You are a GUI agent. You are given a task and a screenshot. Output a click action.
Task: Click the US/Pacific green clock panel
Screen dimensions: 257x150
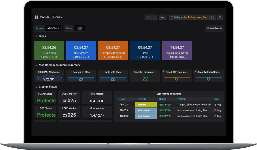coord(49,50)
